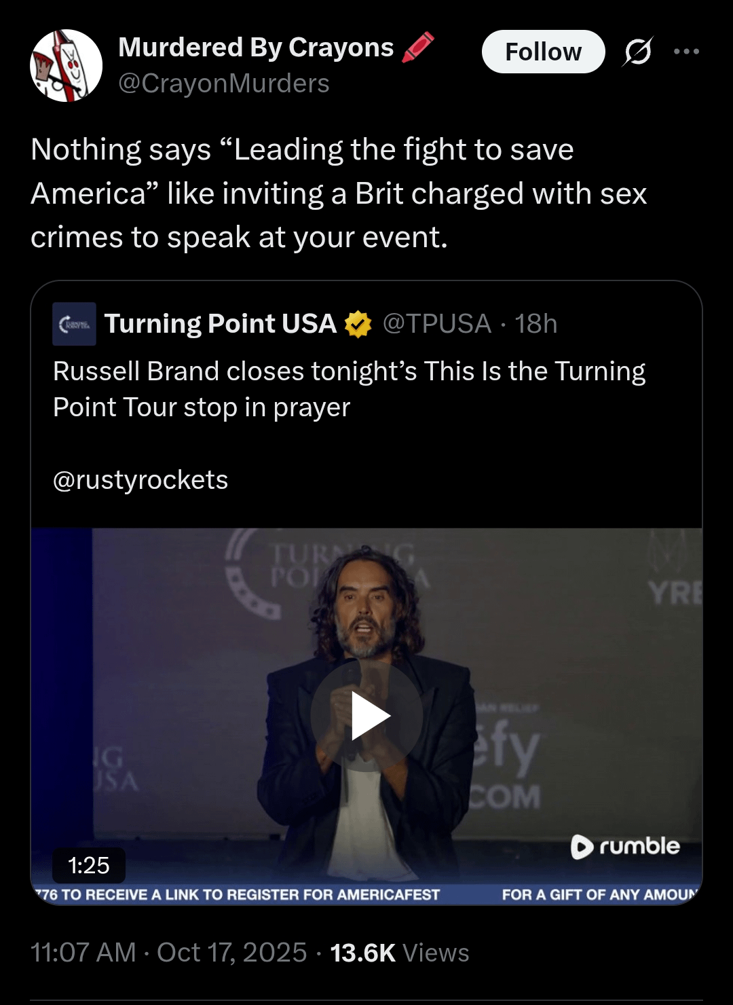The image size is (733, 1005).
Task: Open the quoted post text about Russell Brand
Action: pyautogui.click(x=349, y=389)
